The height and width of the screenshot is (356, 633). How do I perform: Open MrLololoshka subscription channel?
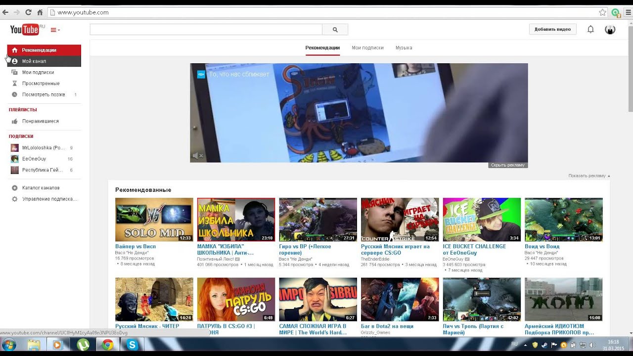point(44,148)
